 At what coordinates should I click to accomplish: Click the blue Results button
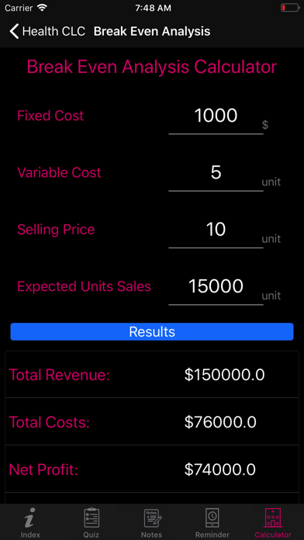pos(152,331)
